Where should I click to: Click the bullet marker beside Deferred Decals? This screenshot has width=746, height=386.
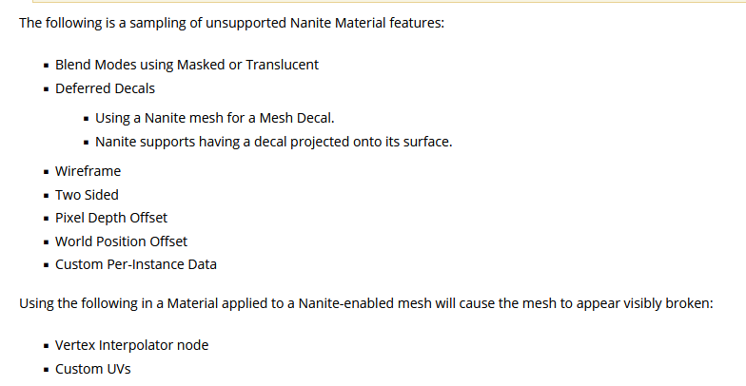[46, 89]
